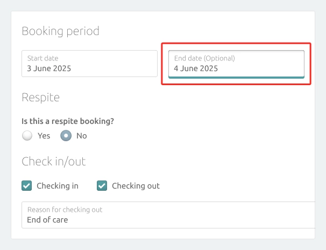Open the End date (Optional) field
326x250 pixels.
pyautogui.click(x=236, y=64)
